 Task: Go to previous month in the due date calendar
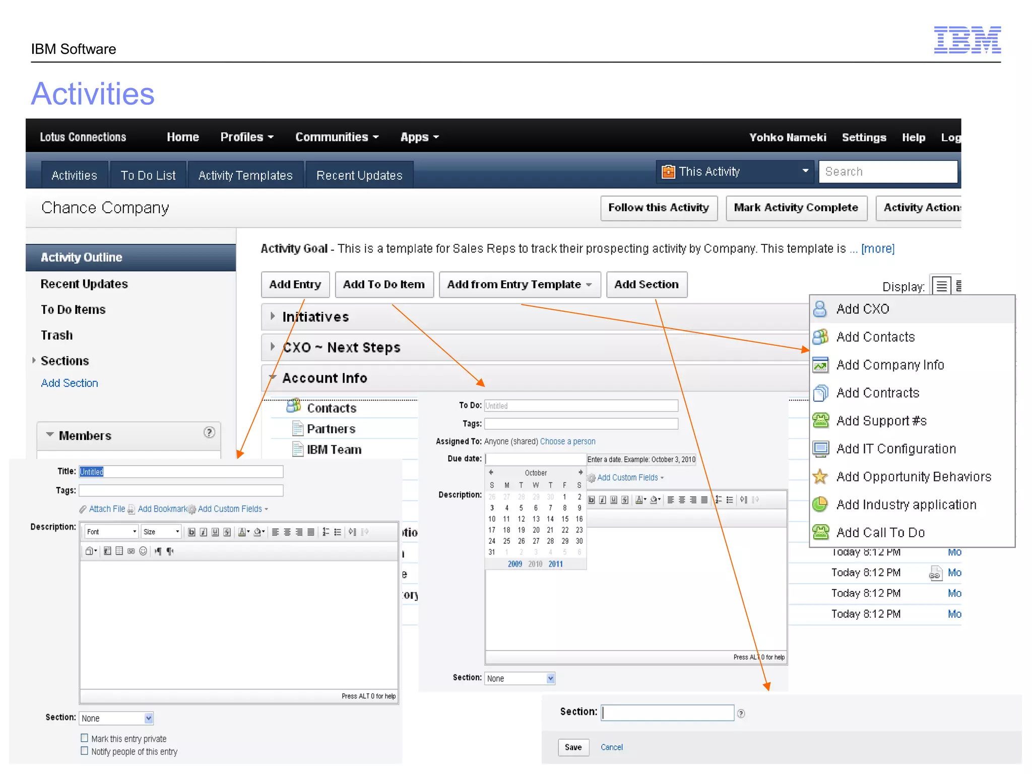[491, 473]
